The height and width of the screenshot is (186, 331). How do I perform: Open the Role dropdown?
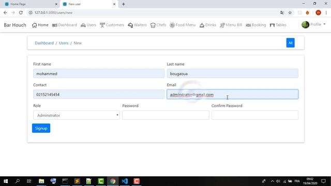point(77,115)
